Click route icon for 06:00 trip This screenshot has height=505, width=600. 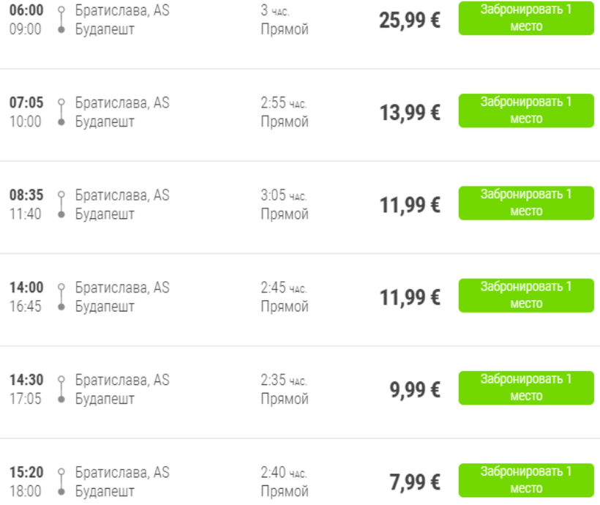61,20
